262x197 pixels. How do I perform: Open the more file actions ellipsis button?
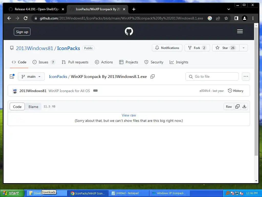click(246, 76)
